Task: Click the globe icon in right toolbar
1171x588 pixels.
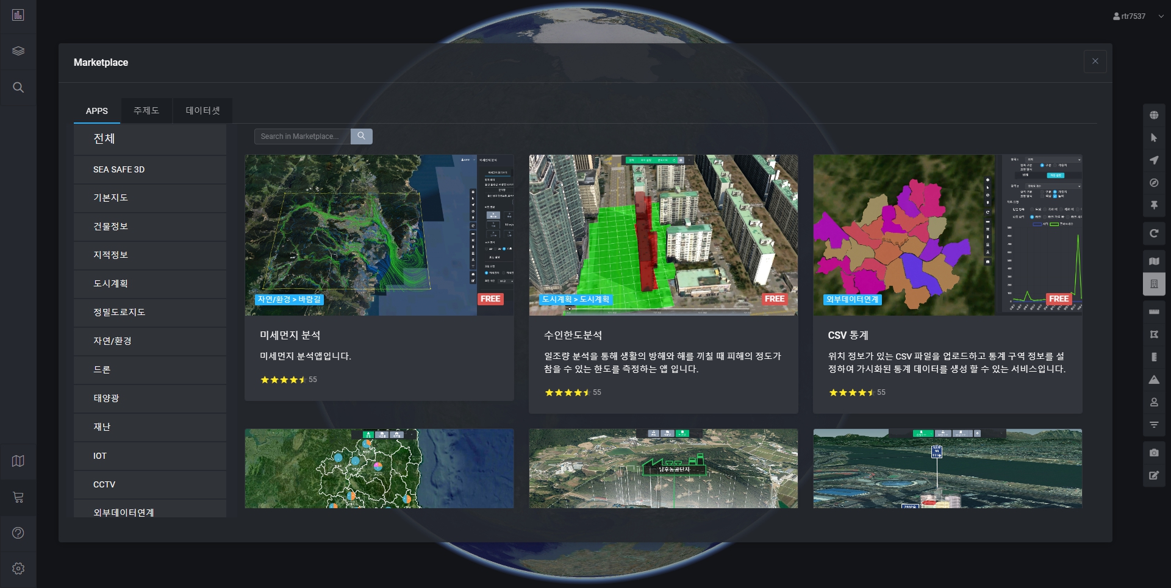Action: click(x=1154, y=115)
